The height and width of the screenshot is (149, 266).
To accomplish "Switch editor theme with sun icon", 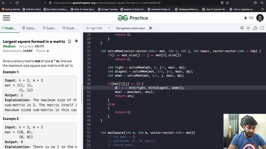I will click(248, 28).
